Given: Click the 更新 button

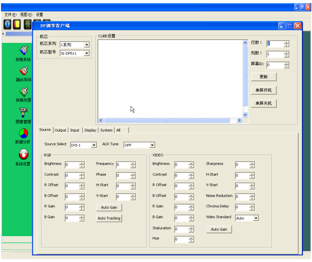Looking at the screenshot, I should click(263, 77).
